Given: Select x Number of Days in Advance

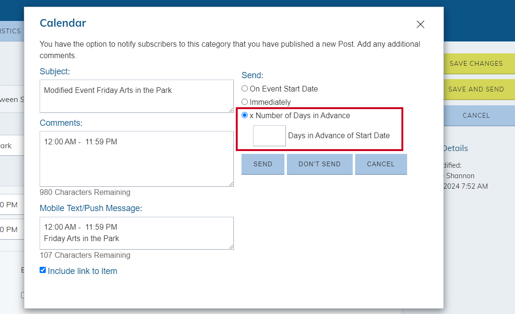Looking at the screenshot, I should point(245,115).
